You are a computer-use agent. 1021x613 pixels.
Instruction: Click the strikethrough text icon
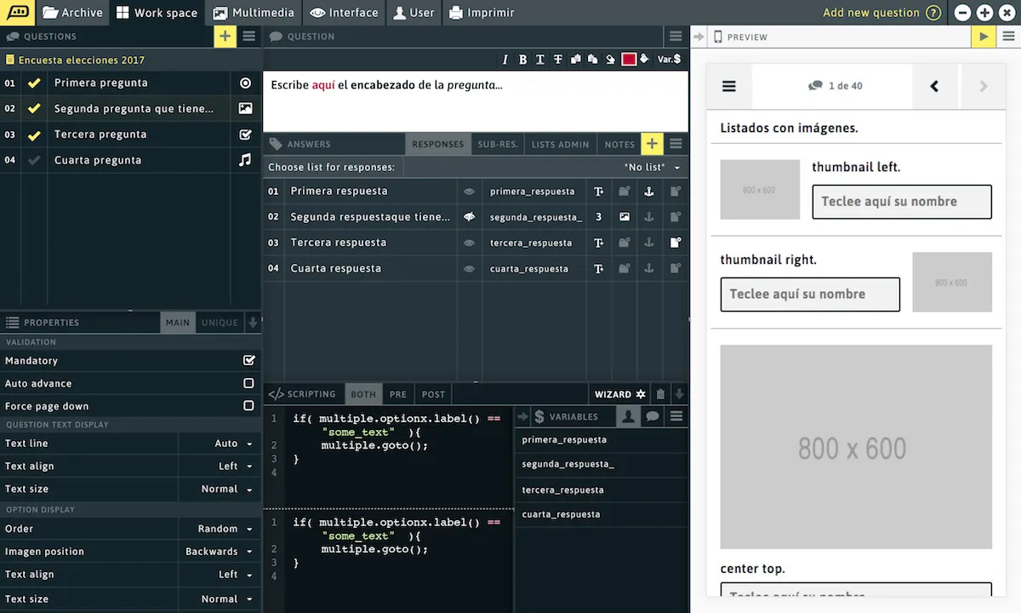pyautogui.click(x=558, y=60)
